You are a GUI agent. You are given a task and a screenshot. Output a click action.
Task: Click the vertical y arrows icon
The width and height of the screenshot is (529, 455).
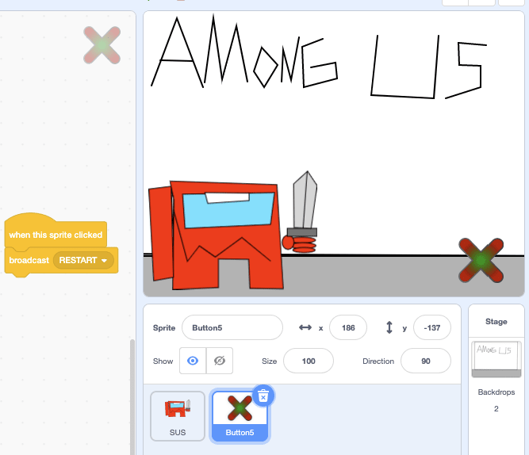click(x=389, y=327)
